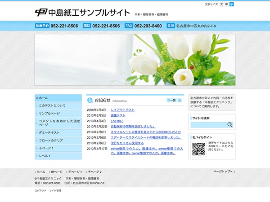The width and height of the screenshot is (270, 202).
Task: Jump to top via ページトップへ
Action: pyautogui.click(x=225, y=171)
